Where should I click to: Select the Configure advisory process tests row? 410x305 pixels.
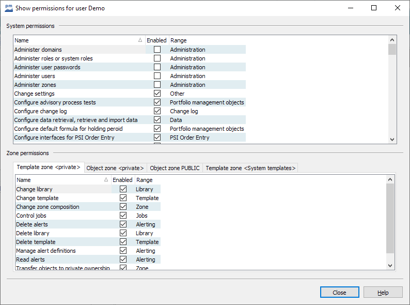coord(55,102)
